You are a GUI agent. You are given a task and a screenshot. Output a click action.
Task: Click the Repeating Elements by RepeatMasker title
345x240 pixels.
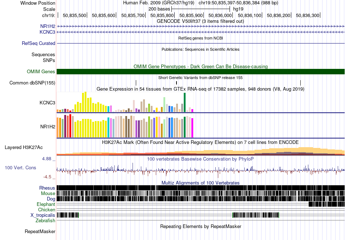[x=200, y=226]
